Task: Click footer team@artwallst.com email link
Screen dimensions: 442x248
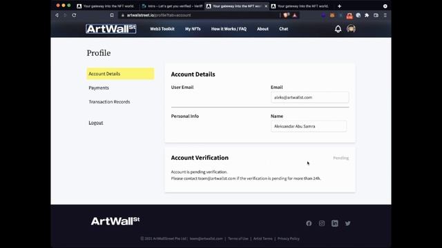Action: click(206, 238)
